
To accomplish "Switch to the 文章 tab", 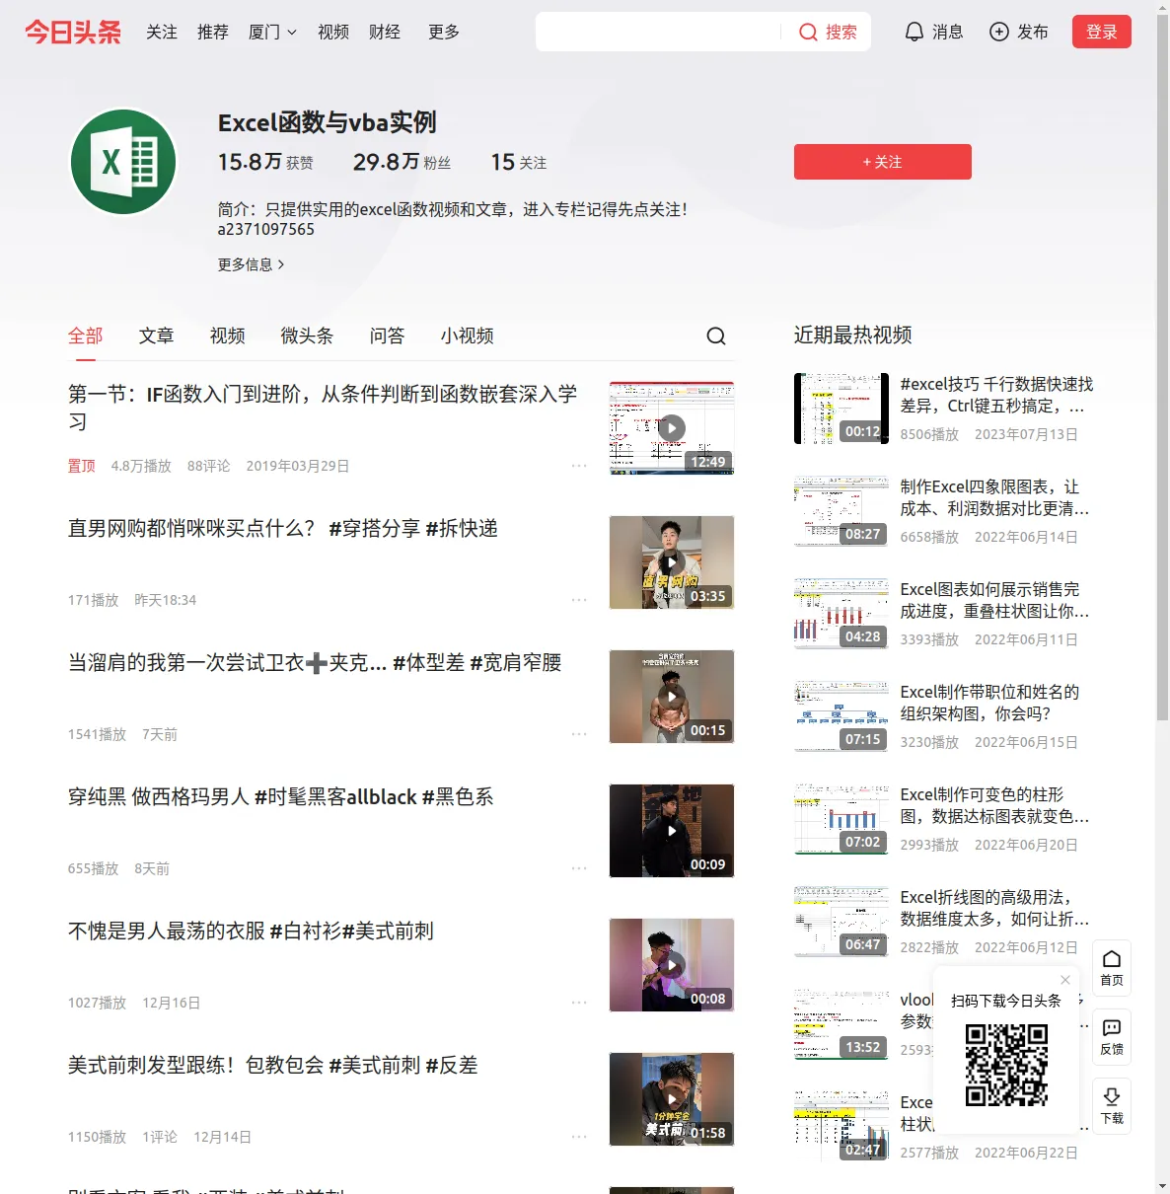I will (x=156, y=336).
